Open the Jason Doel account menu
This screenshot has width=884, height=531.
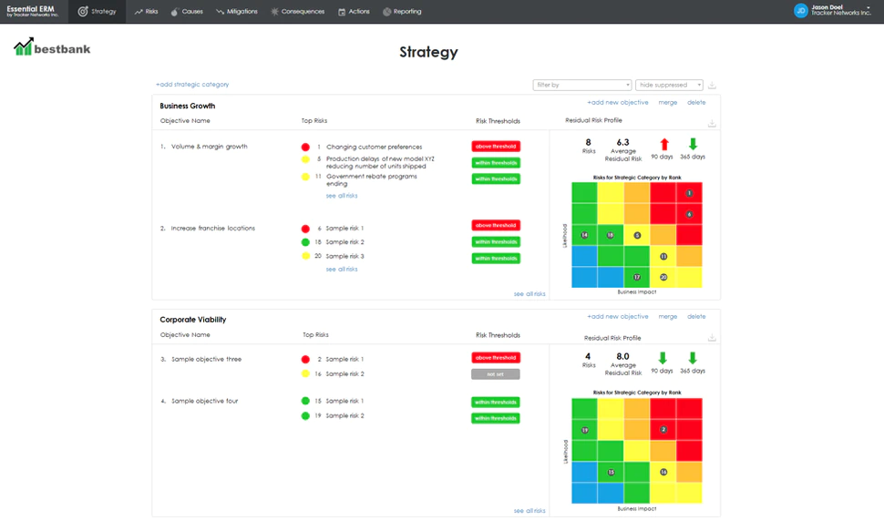(832, 12)
